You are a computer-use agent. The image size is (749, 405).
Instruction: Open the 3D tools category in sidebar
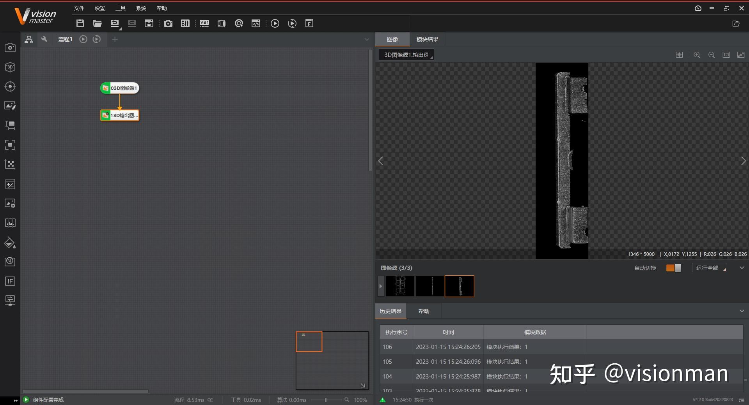pos(10,67)
